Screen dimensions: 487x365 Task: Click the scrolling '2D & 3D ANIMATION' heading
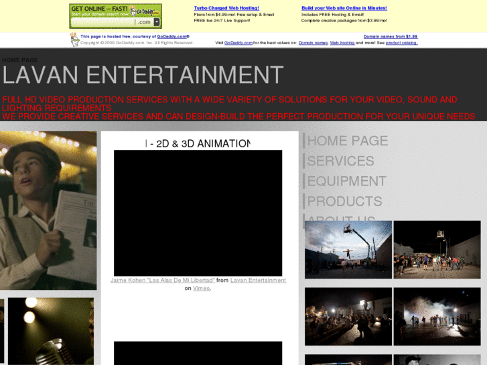[x=198, y=143]
